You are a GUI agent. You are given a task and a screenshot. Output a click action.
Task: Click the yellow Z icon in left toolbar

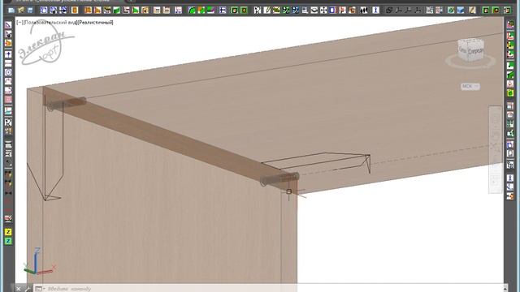pos(8,232)
